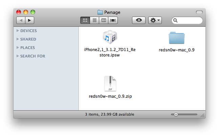Click the Finder search field
The height and width of the screenshot is (137, 219).
click(187, 20)
